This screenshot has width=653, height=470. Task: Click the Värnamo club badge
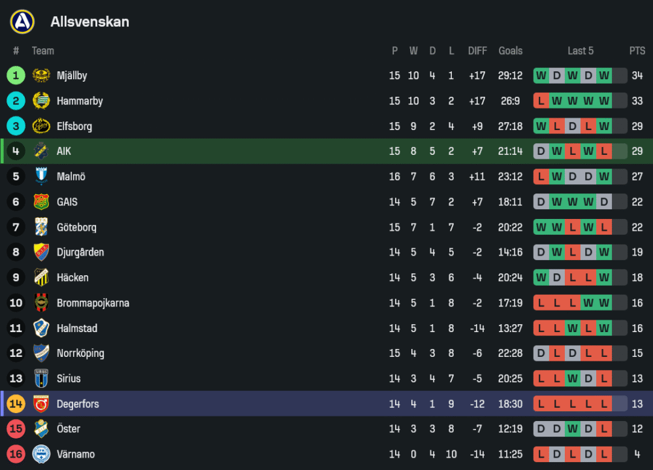click(x=41, y=454)
